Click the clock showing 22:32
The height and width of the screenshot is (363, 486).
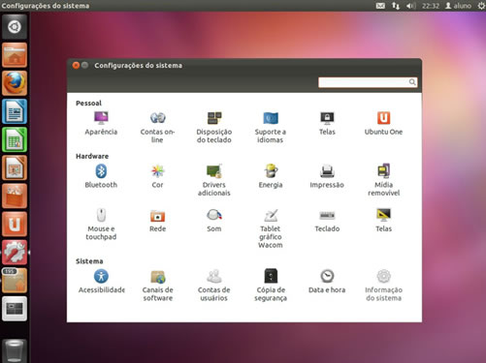[431, 6]
